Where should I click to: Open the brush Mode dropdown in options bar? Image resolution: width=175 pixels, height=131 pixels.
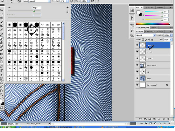[x=49, y=1]
